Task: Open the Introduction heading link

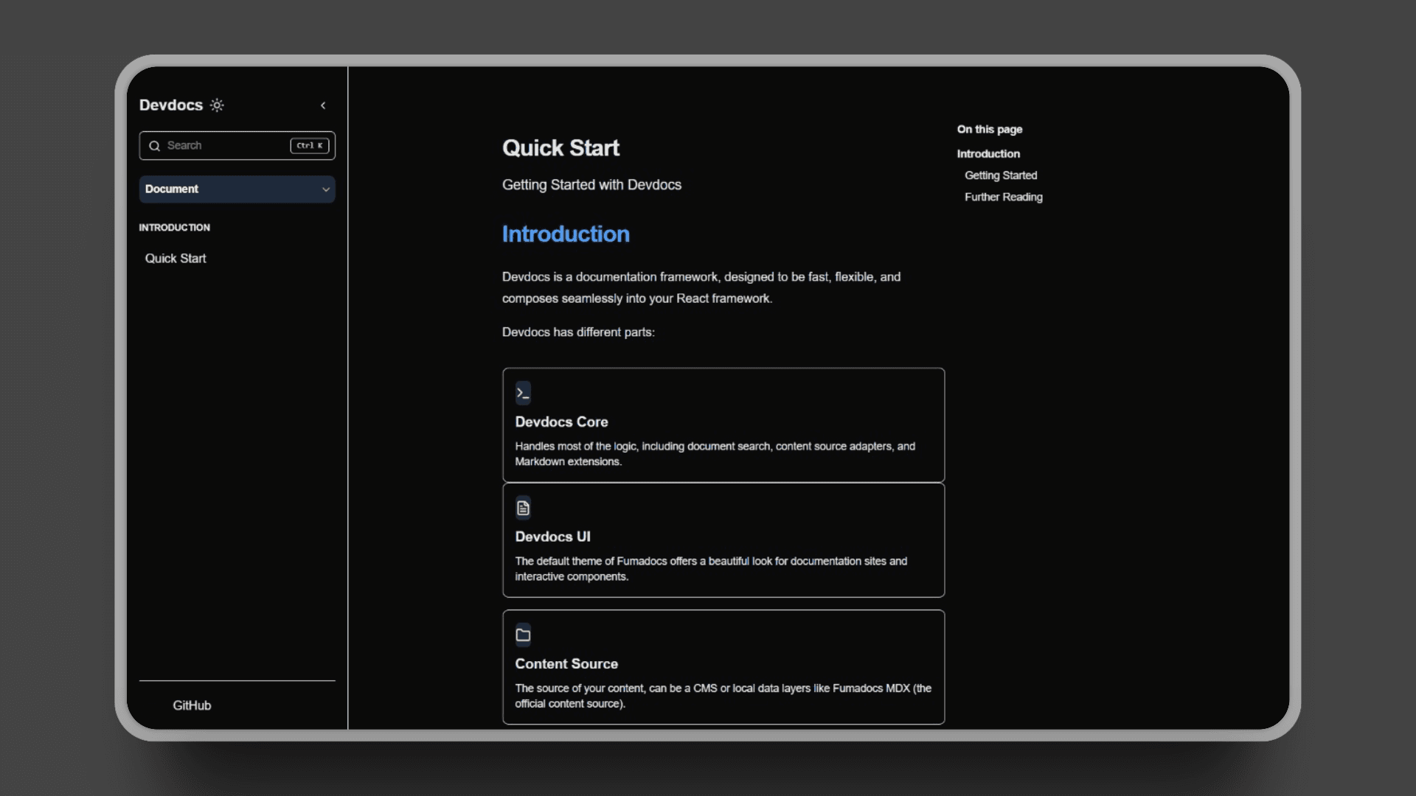Action: (x=565, y=234)
